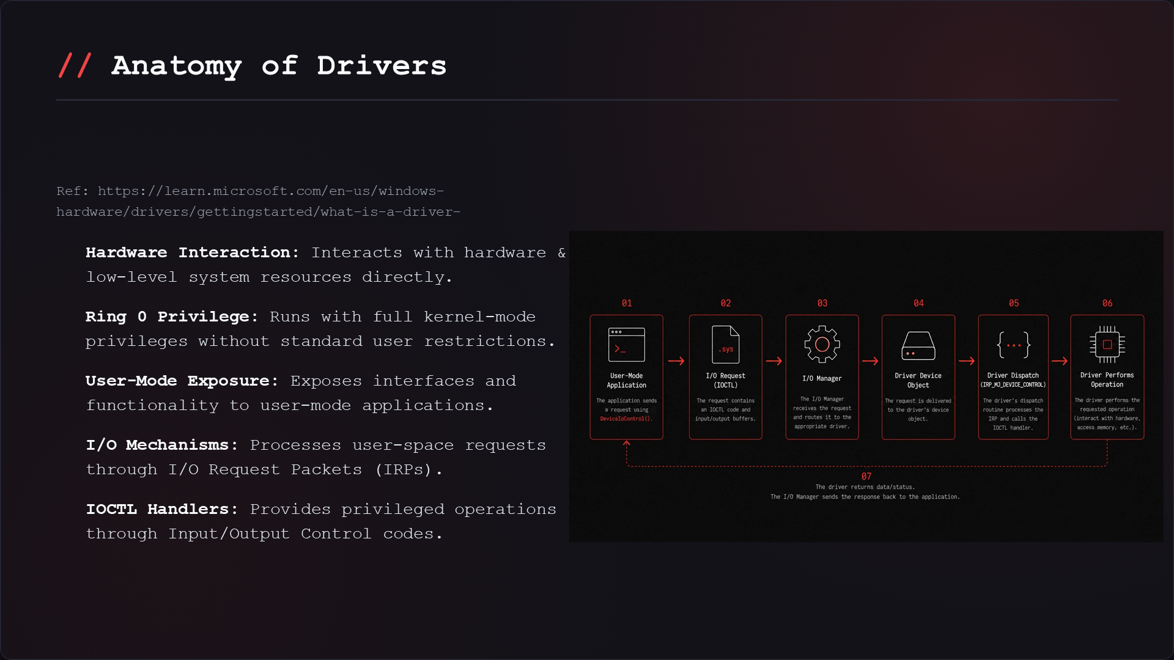Click the 'I/O Mechanisms:' heading
Screen dimensions: 1174x660
(x=162, y=445)
